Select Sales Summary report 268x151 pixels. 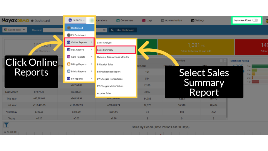[116, 50]
